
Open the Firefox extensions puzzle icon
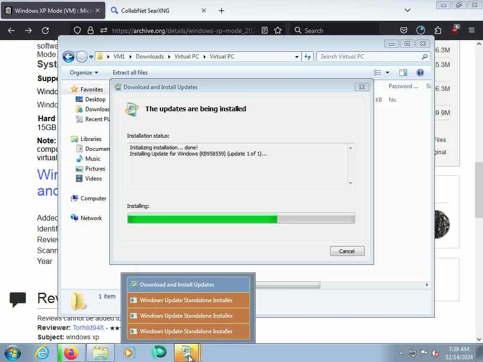438,30
